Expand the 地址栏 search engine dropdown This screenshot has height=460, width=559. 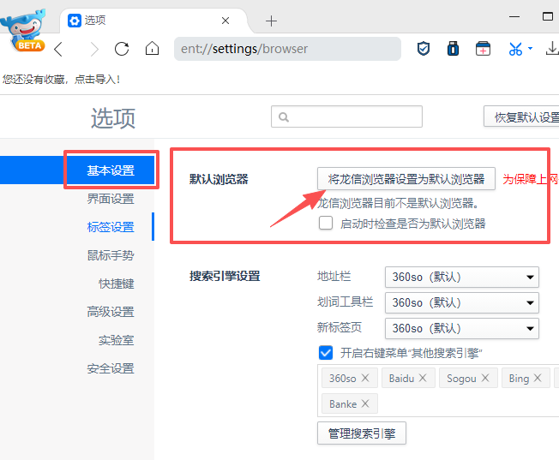462,277
